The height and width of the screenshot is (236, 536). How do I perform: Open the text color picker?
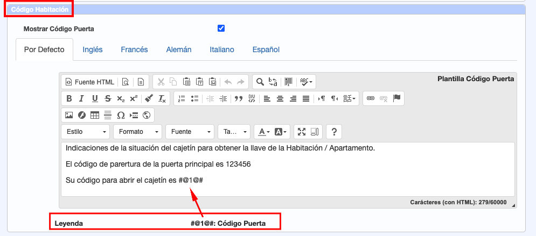point(263,132)
